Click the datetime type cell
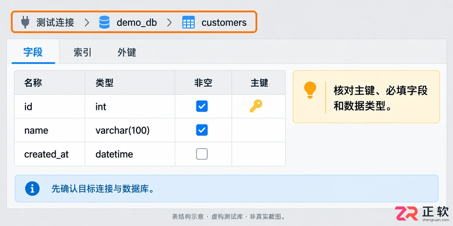Screen dimensions: 453x226 (130, 154)
